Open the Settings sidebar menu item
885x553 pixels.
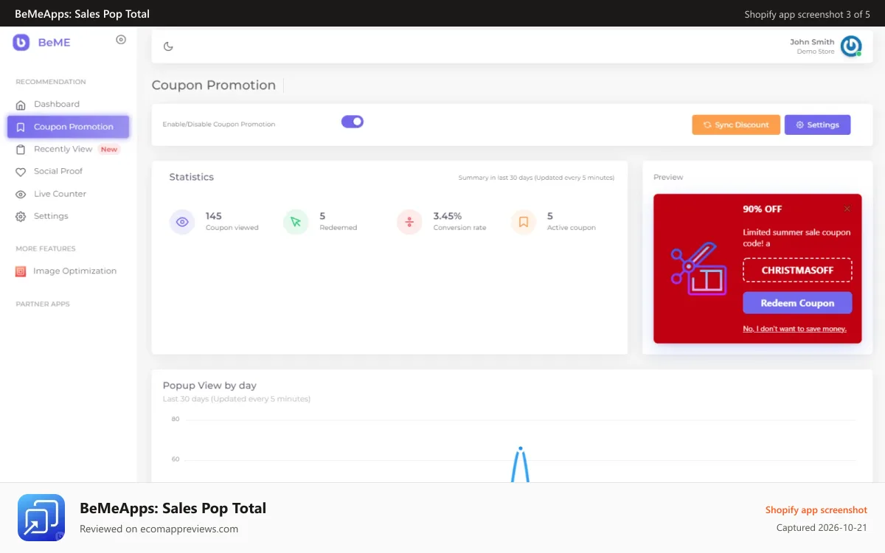[68, 216]
